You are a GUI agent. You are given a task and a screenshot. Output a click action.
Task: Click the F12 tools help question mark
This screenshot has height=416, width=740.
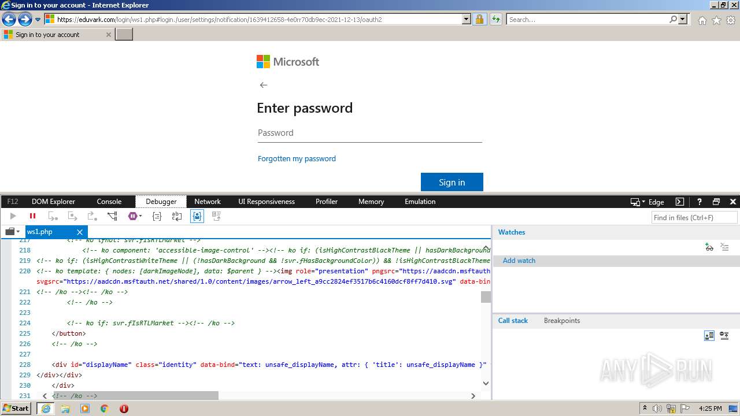(x=699, y=202)
